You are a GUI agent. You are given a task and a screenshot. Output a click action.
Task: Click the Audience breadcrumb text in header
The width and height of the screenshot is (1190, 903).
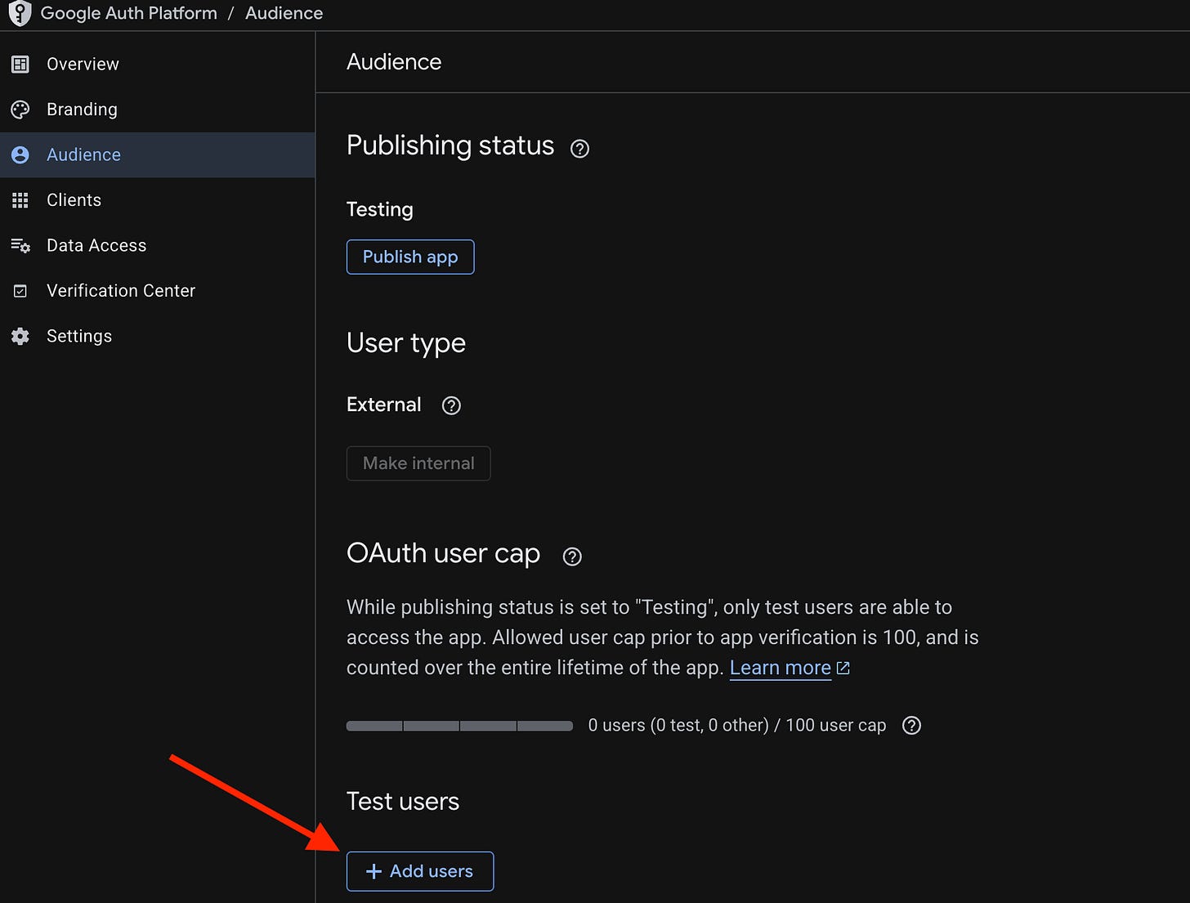pyautogui.click(x=284, y=13)
